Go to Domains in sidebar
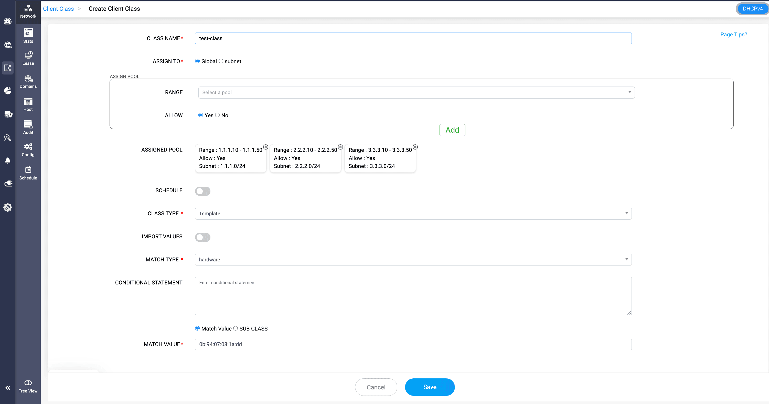The height and width of the screenshot is (404, 769). coord(28,81)
